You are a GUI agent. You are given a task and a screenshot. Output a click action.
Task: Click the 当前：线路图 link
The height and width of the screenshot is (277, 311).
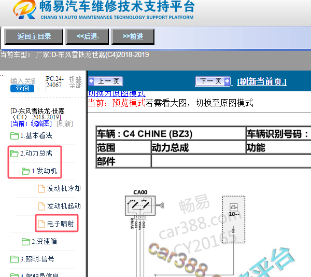tap(31, 123)
